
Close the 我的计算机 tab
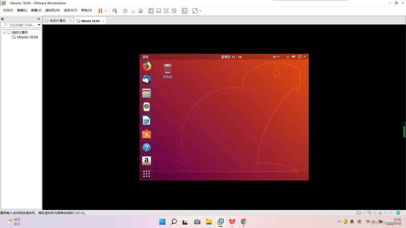(71, 21)
